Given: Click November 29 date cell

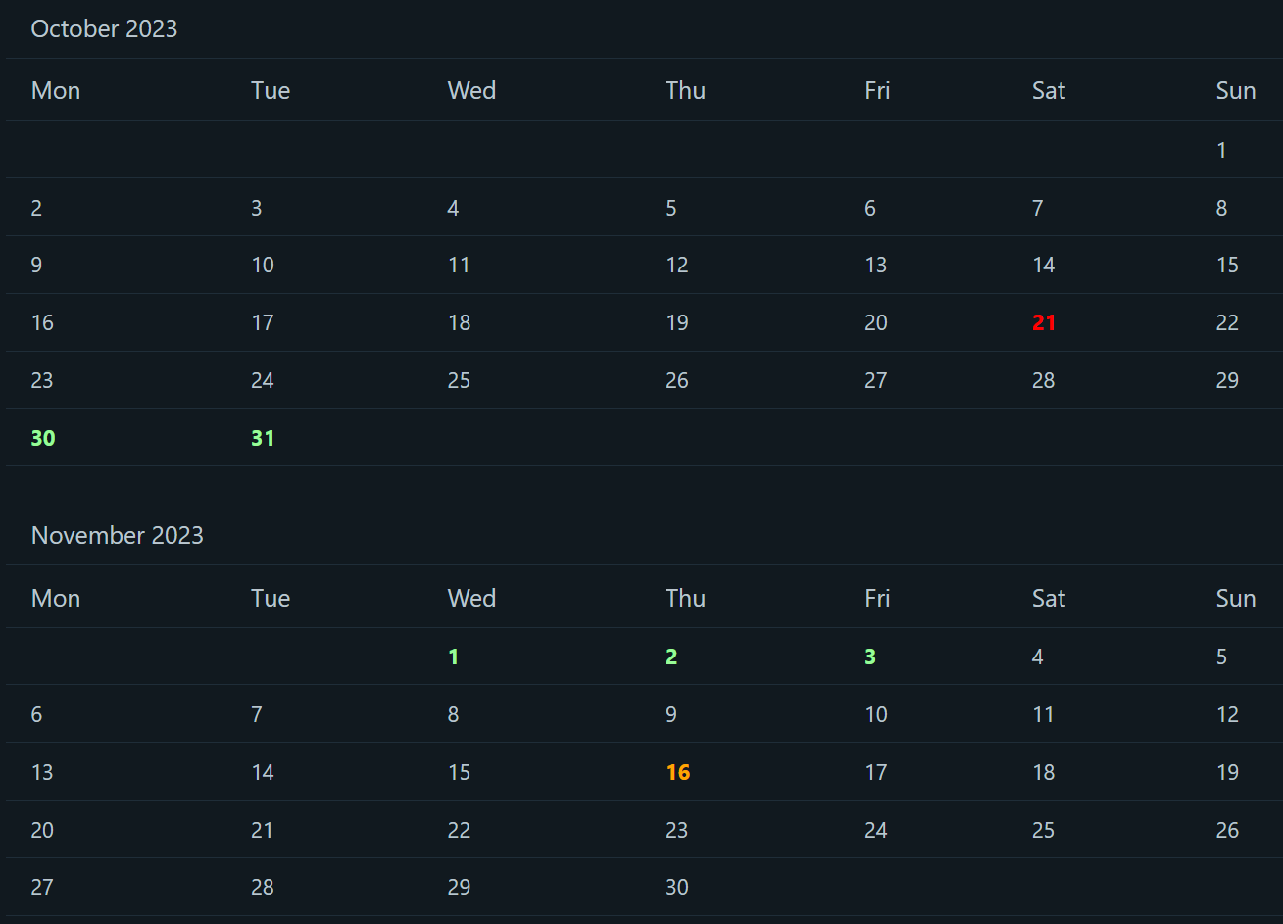Looking at the screenshot, I should click(459, 887).
